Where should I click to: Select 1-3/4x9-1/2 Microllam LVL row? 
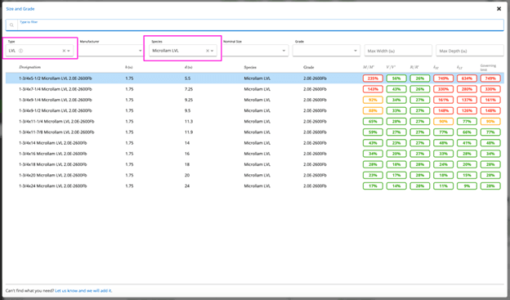click(255, 110)
